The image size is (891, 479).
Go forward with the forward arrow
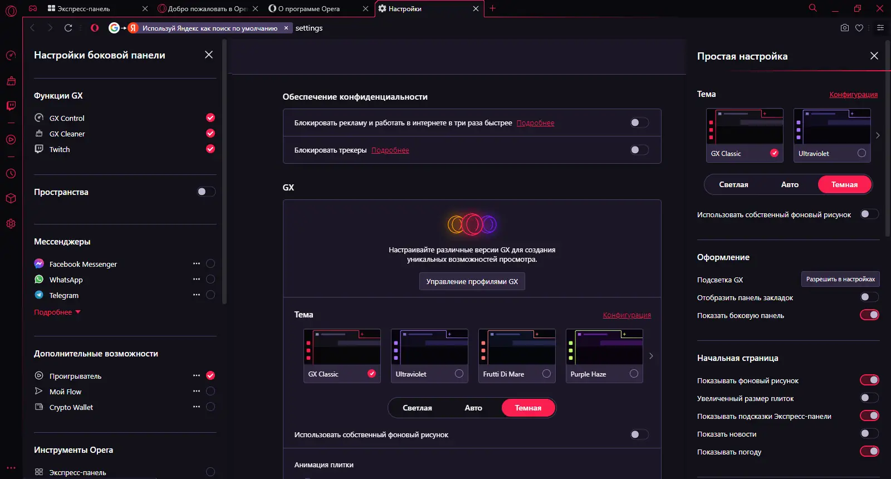tap(50, 28)
